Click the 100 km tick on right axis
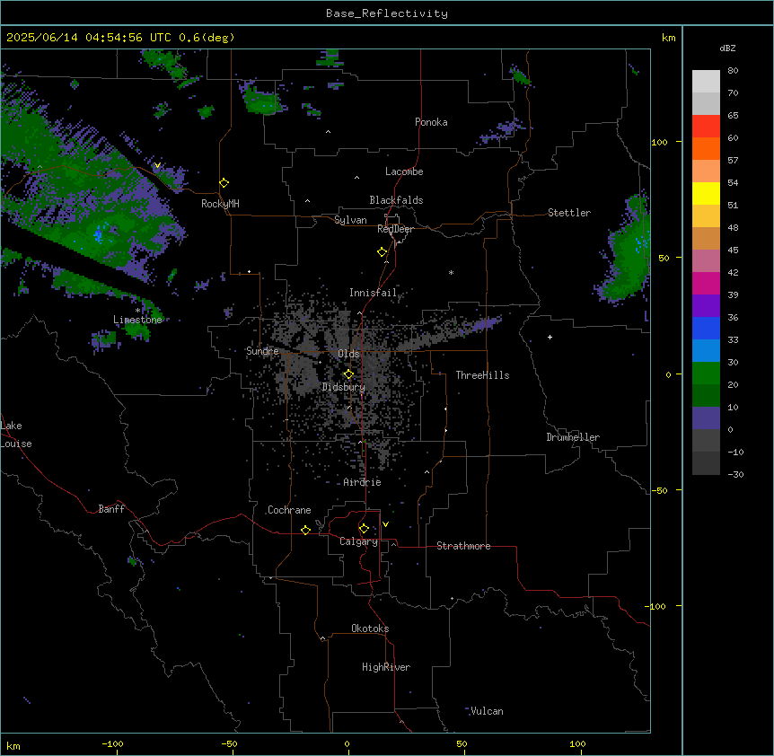Screen dimensions: 774x756 [659, 142]
